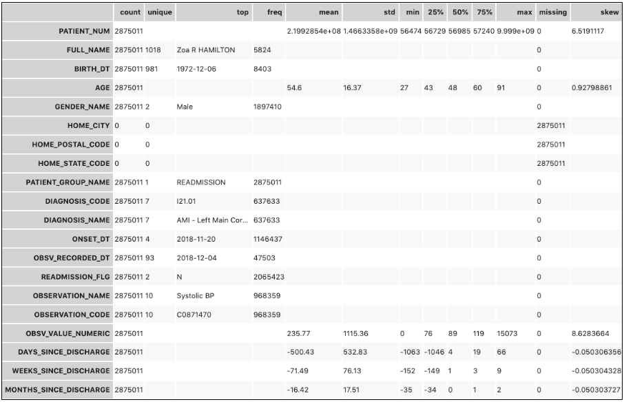Click the 'max' column header
Screen dimensions: 624x402
[516, 12]
